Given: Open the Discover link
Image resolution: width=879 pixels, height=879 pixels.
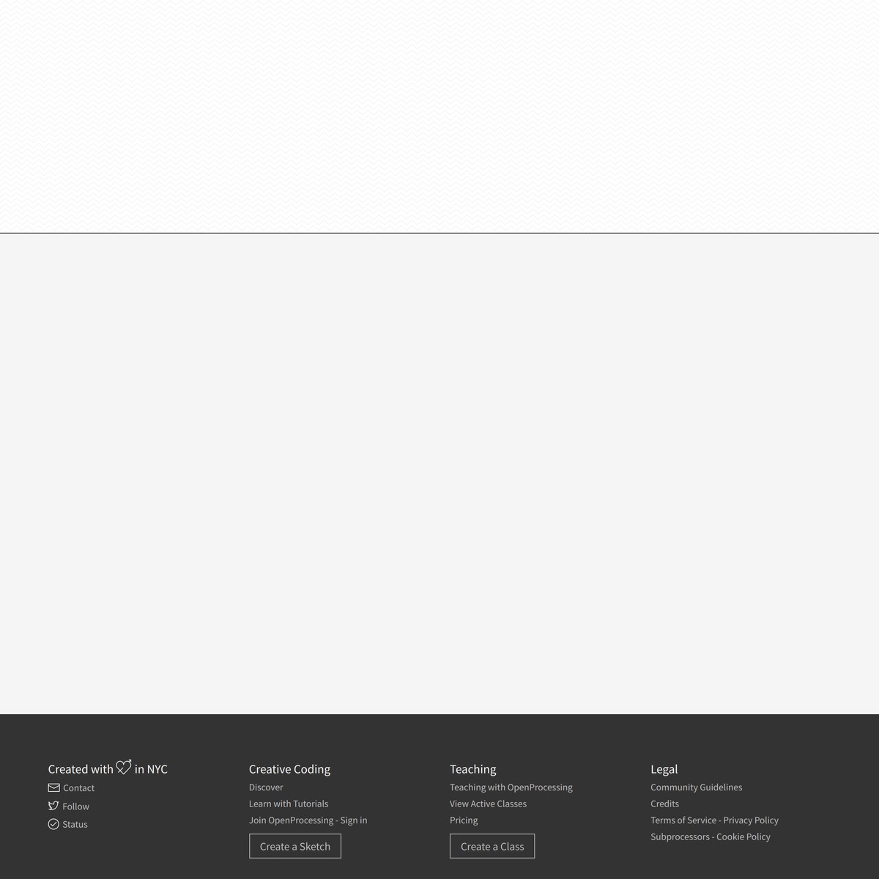Looking at the screenshot, I should [266, 787].
